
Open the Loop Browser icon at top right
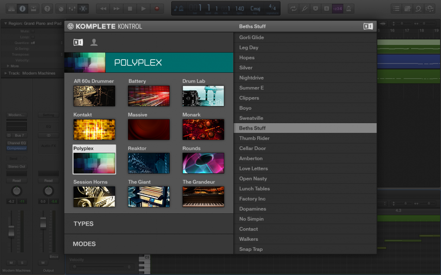coord(419,8)
